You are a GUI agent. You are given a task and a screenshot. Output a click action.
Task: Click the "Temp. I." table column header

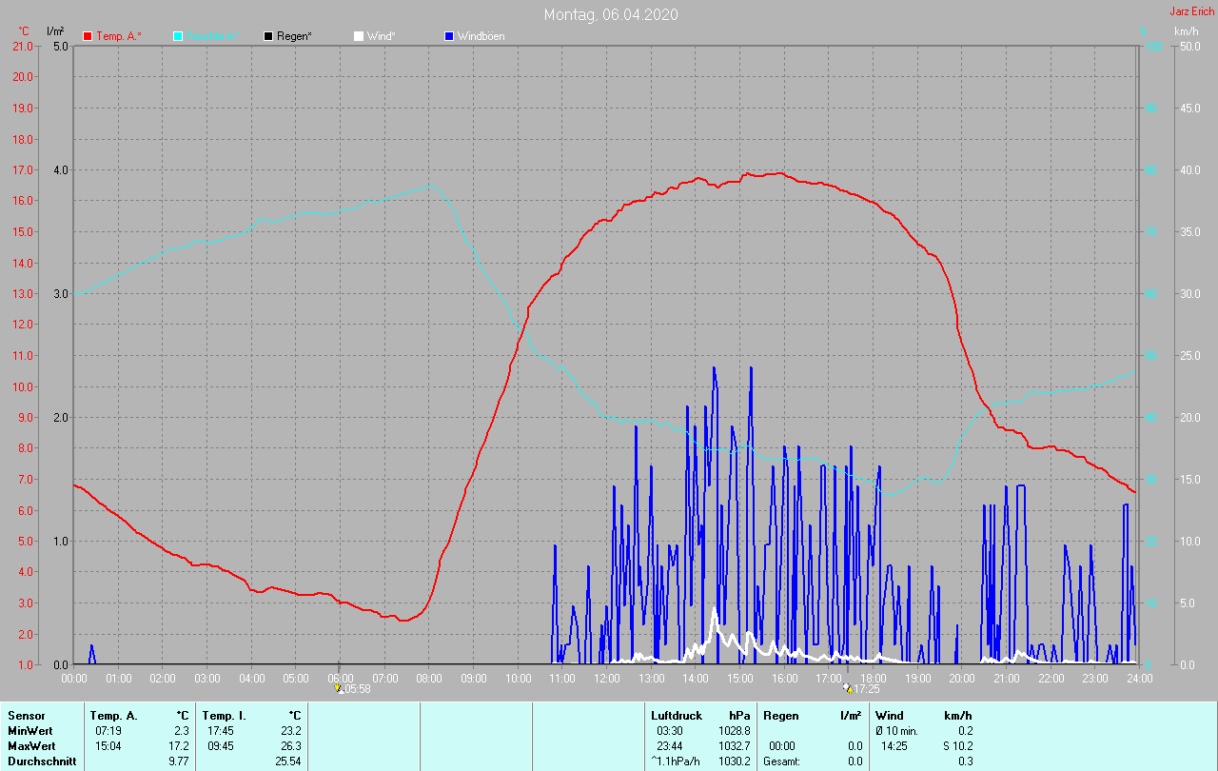point(225,715)
